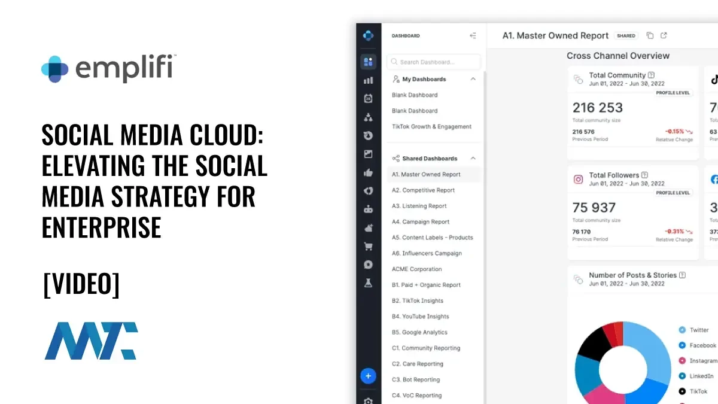Click the LinkedIn legend entry
Image resolution: width=718 pixels, height=404 pixels.
[x=696, y=376]
